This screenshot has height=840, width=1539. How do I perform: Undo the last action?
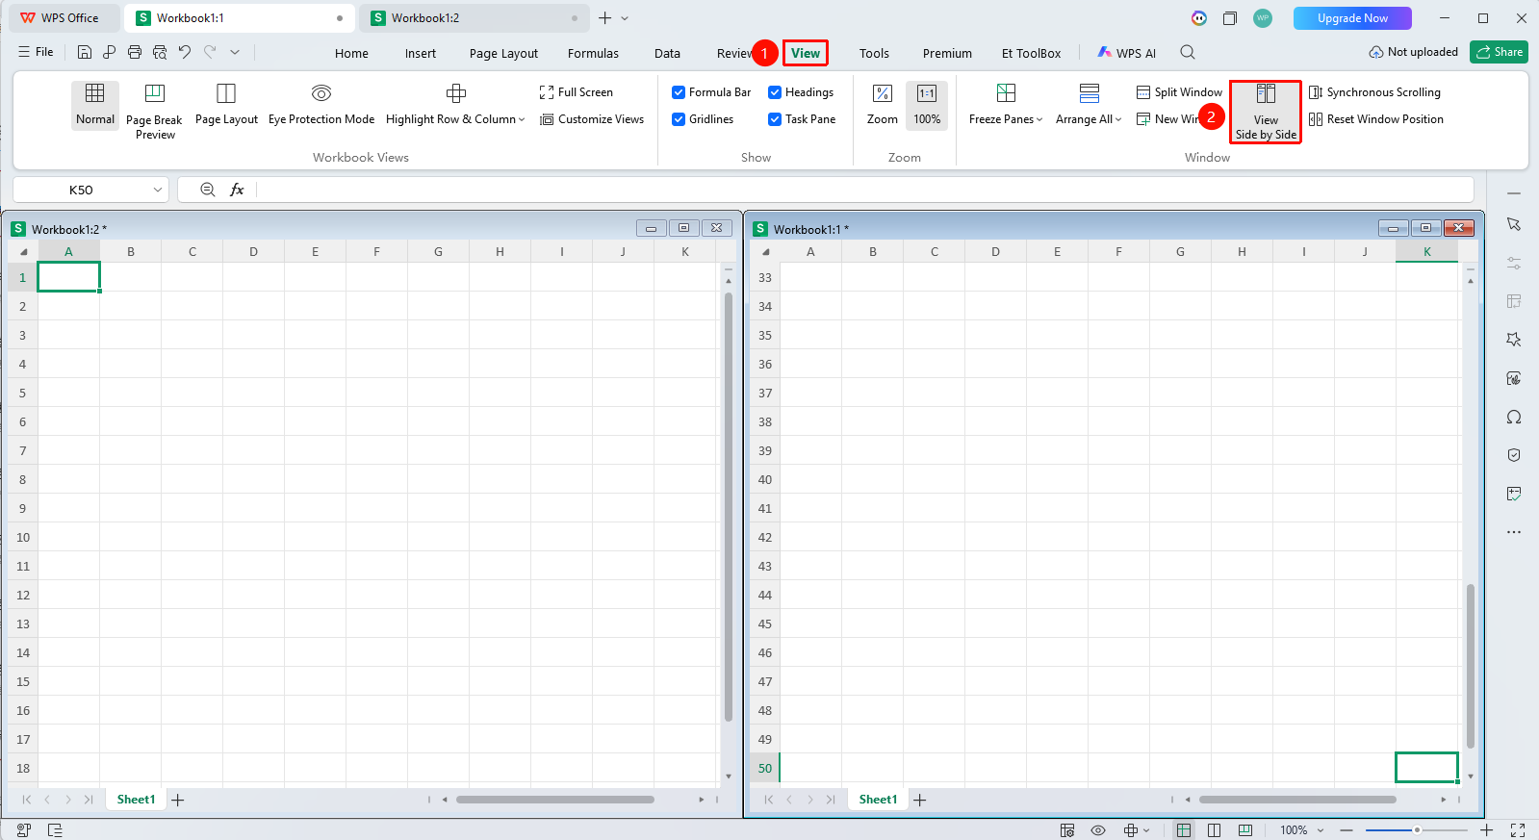185,52
